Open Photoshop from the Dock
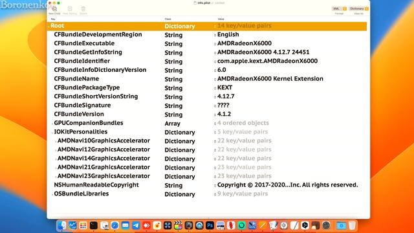The image size is (414, 233). 210,225
